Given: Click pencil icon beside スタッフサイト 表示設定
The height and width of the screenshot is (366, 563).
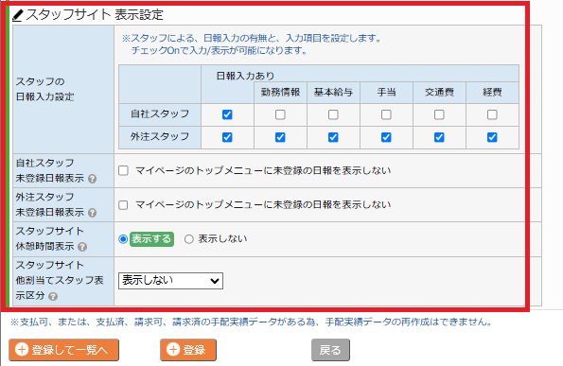Looking at the screenshot, I should (18, 15).
